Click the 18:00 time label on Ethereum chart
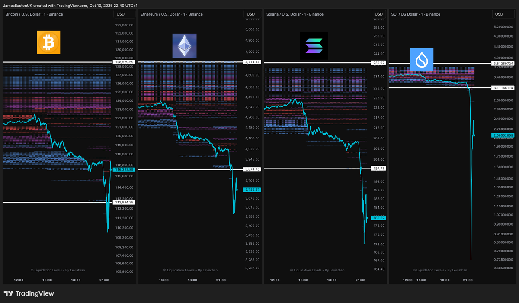Viewport: 519px width, 303px height. click(192, 280)
